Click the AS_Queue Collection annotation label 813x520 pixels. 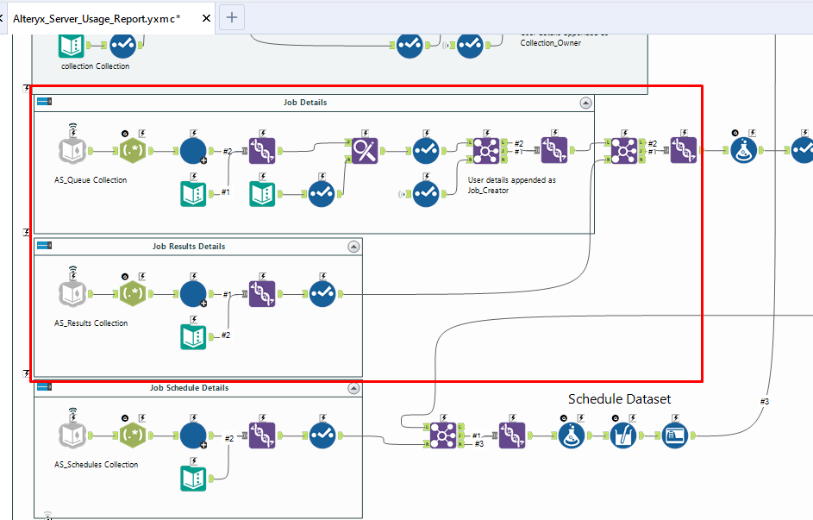tap(91, 180)
